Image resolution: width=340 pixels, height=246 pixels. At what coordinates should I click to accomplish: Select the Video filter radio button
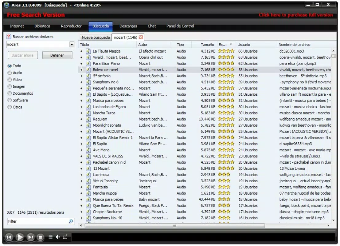[10, 80]
